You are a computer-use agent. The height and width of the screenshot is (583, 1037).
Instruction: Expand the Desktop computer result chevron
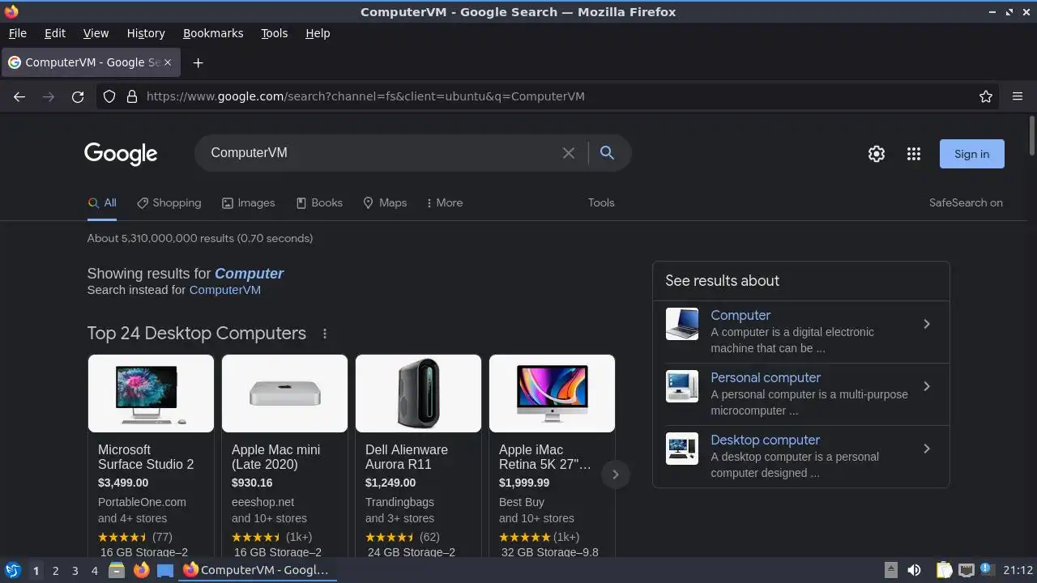click(927, 449)
